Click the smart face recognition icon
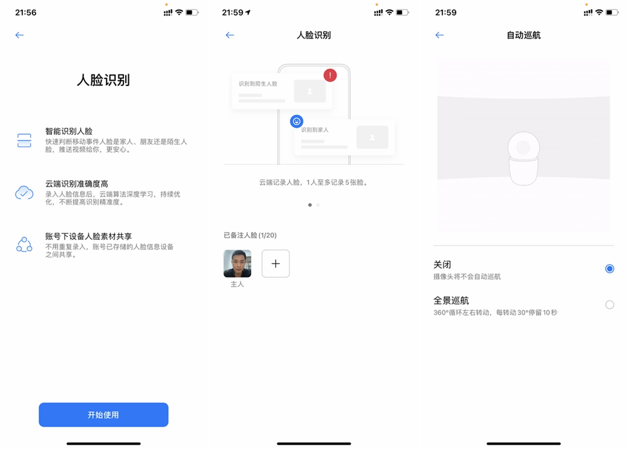The width and height of the screenshot is (628, 449). click(x=24, y=141)
